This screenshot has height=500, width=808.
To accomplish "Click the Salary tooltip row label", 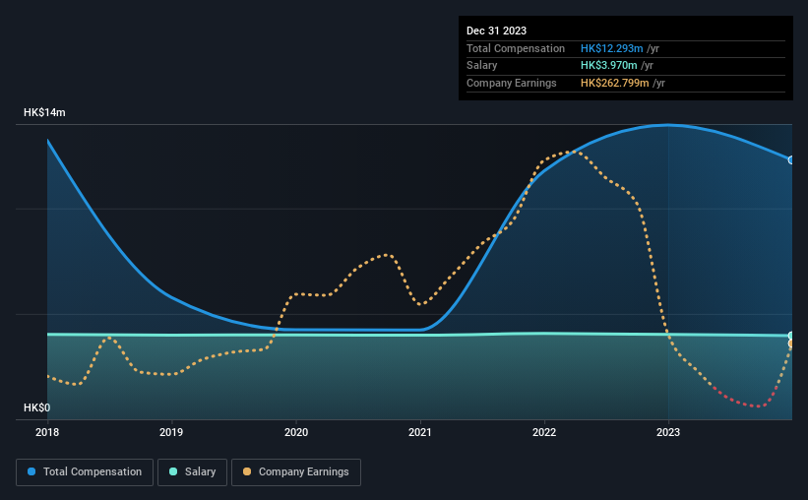I will point(482,66).
